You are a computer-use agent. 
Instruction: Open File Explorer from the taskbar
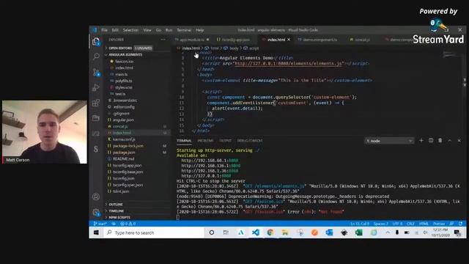coord(285,232)
